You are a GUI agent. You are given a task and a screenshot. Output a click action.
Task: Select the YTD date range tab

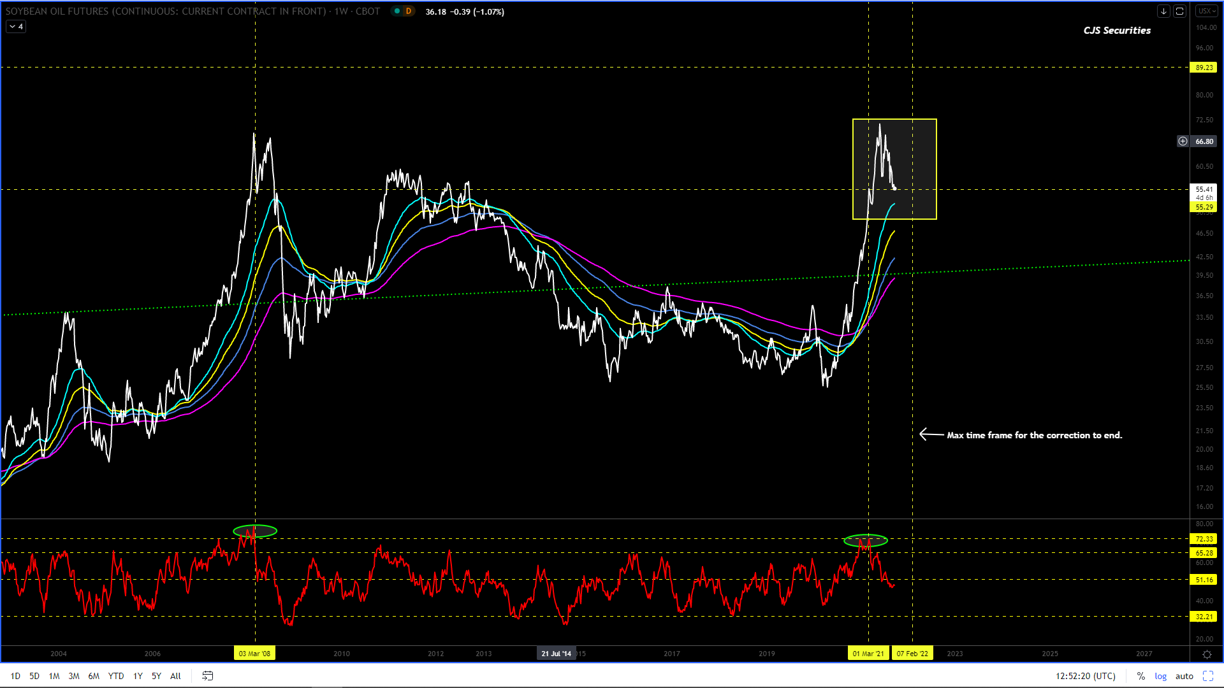(115, 676)
